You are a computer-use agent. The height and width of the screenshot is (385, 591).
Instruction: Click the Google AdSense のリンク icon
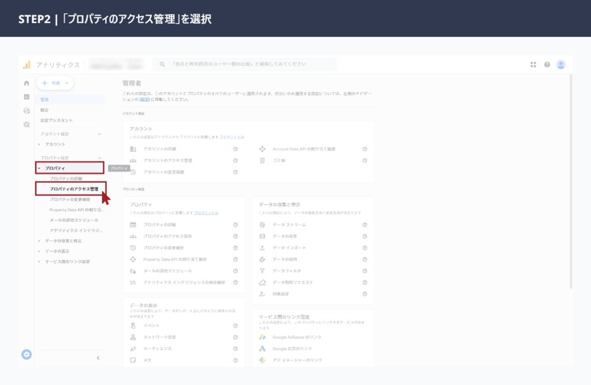(263, 337)
